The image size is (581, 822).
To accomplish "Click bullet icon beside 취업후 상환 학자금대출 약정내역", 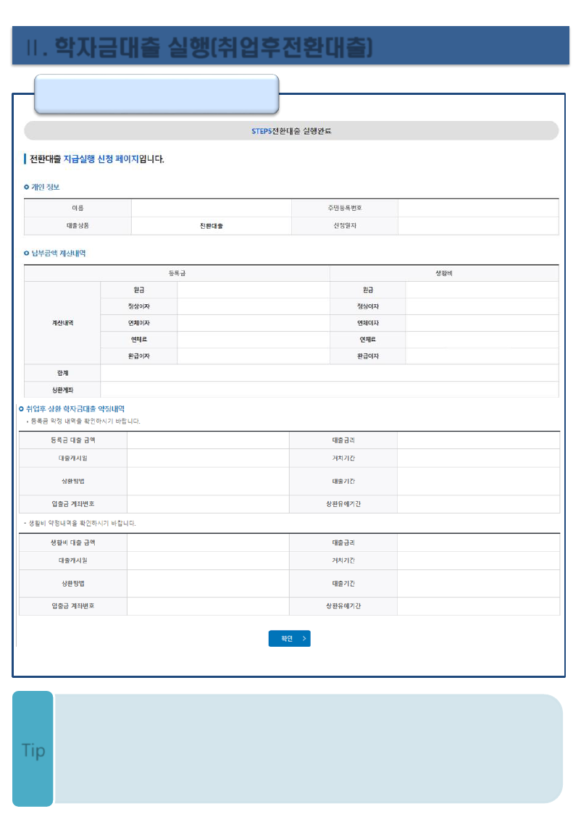I will (21, 409).
